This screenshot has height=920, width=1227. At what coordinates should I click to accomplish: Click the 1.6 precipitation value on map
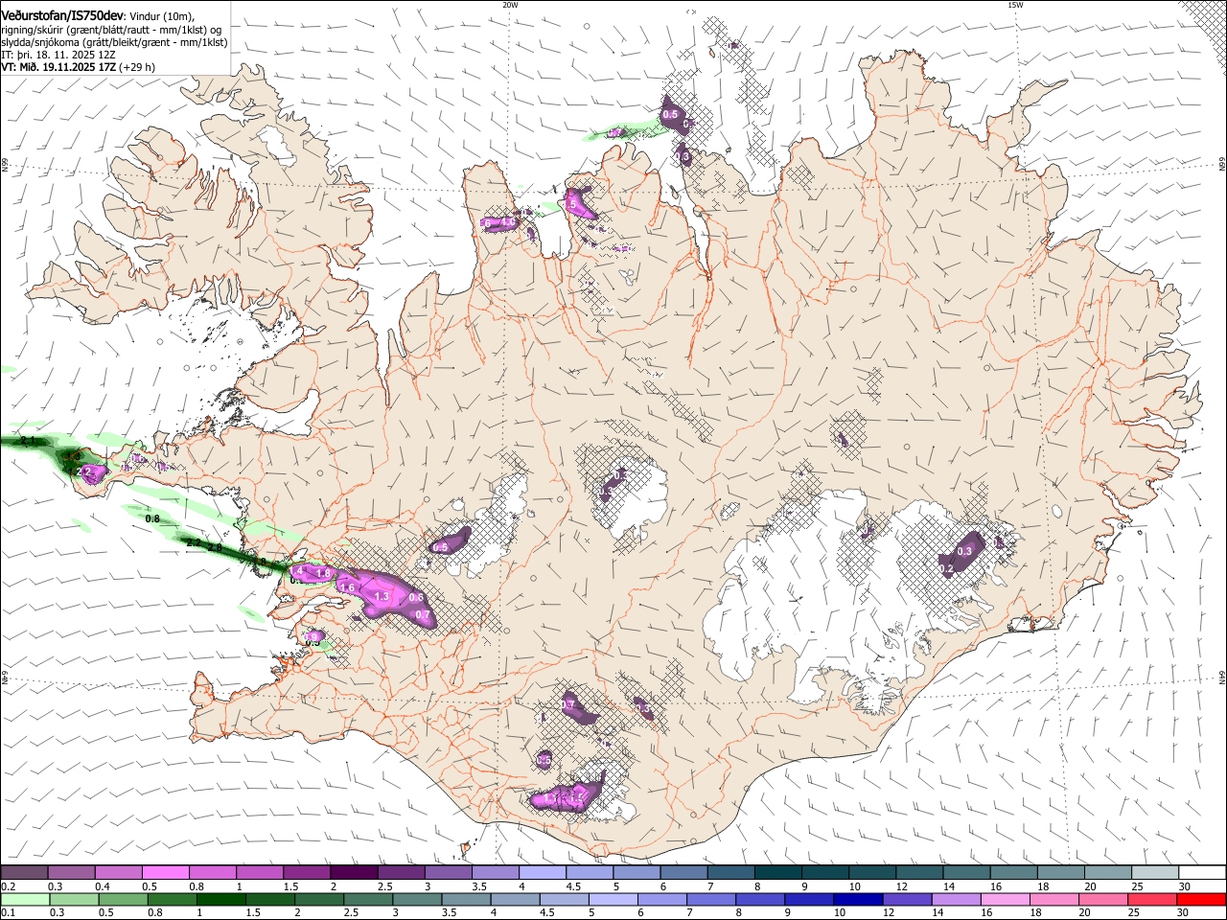[347, 587]
